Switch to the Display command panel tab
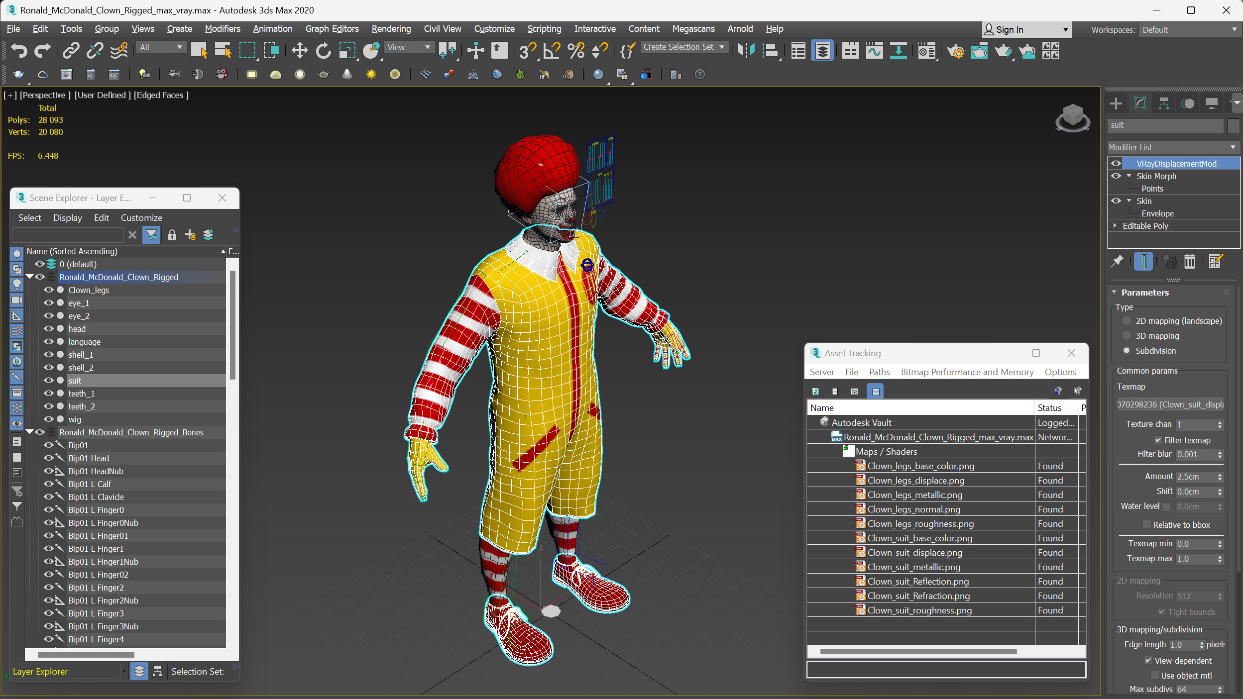The width and height of the screenshot is (1243, 699). pos(1212,103)
